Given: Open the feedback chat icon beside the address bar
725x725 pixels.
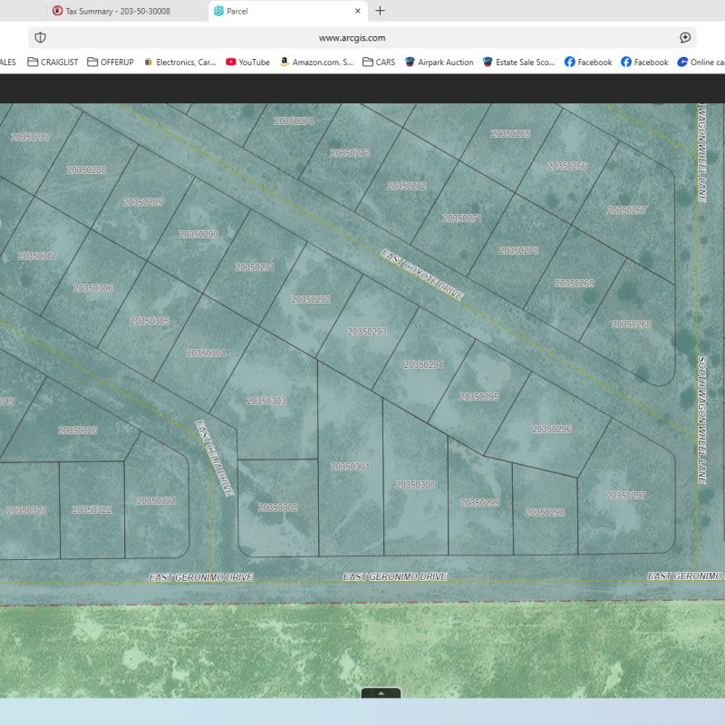Looking at the screenshot, I should [x=684, y=37].
